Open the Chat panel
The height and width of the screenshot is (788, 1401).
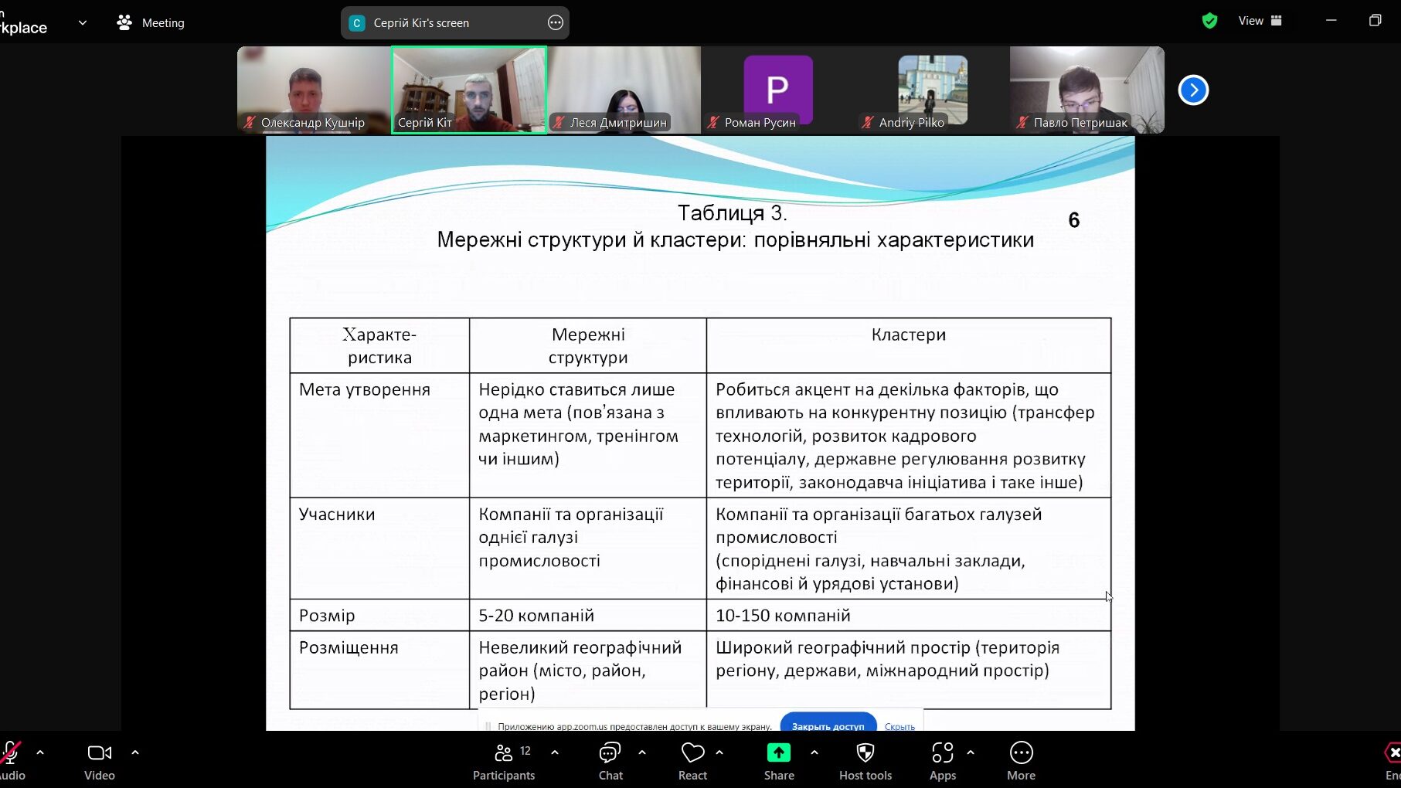[610, 761]
